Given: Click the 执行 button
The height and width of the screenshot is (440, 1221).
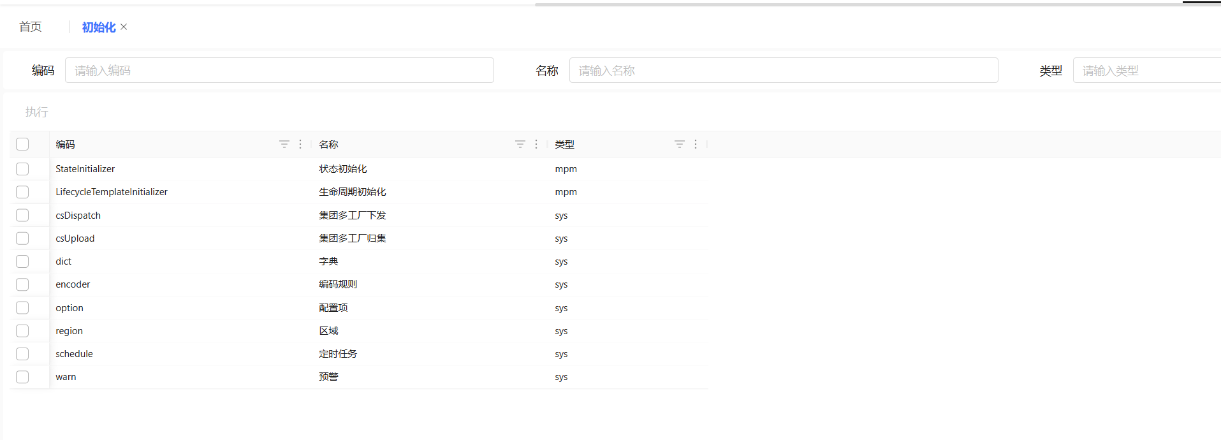Looking at the screenshot, I should click(x=37, y=112).
